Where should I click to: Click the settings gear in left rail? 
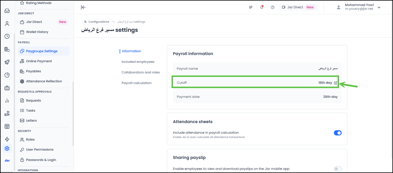(x=7, y=148)
